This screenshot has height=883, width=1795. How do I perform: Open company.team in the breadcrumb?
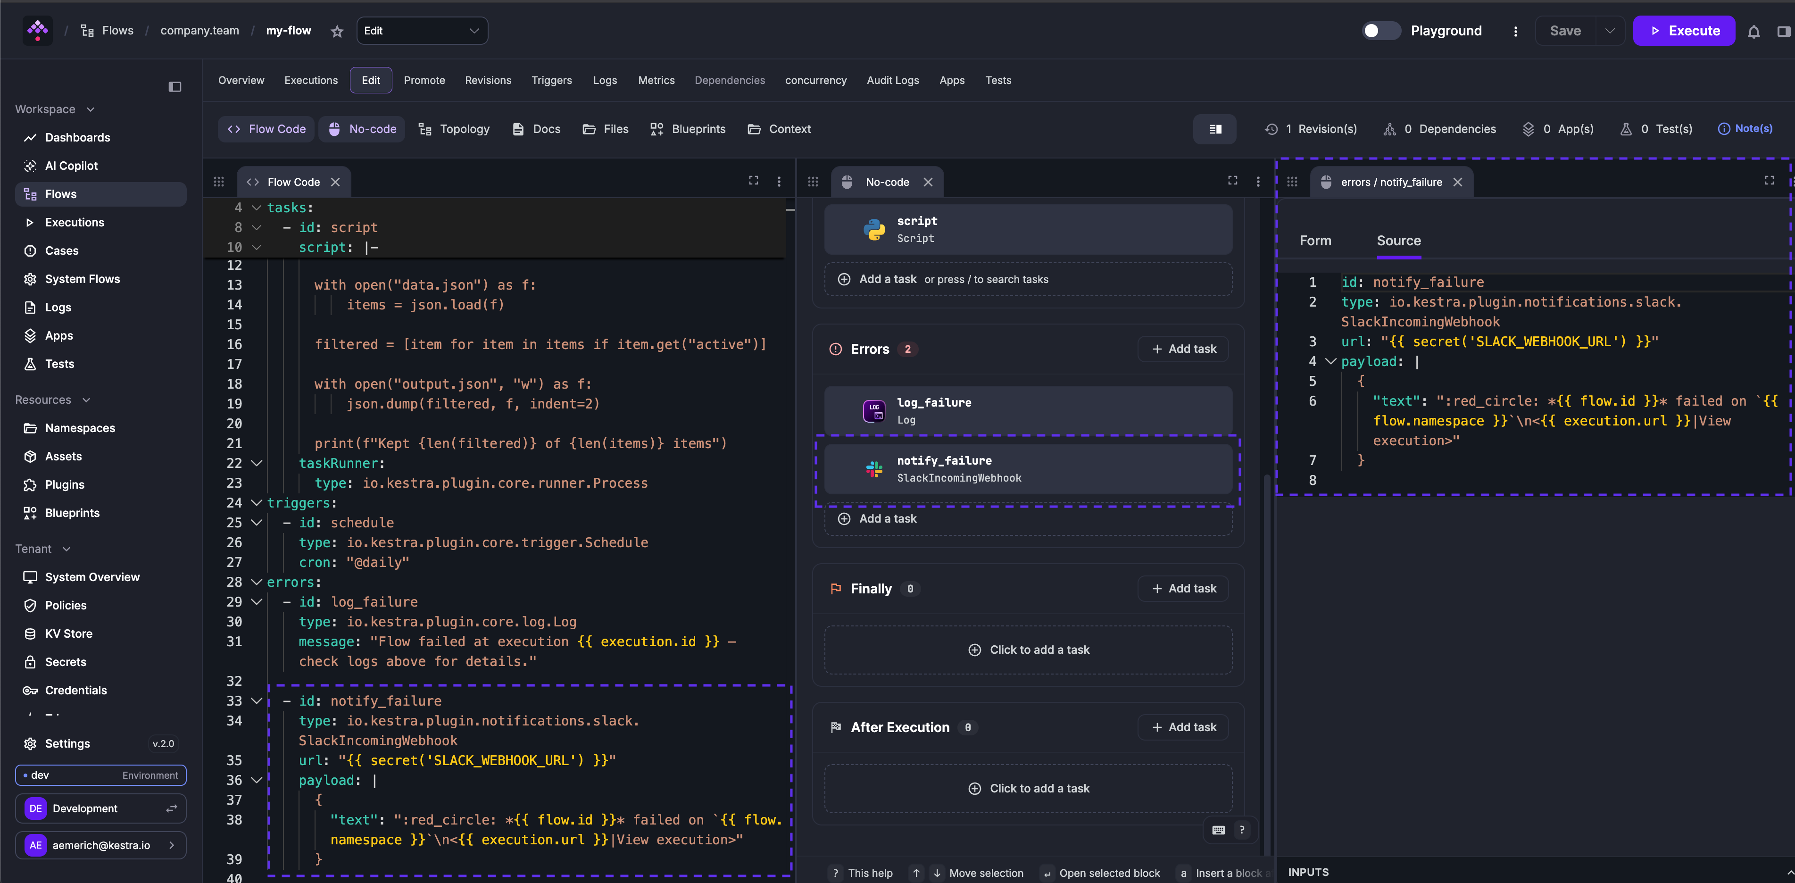click(x=199, y=31)
